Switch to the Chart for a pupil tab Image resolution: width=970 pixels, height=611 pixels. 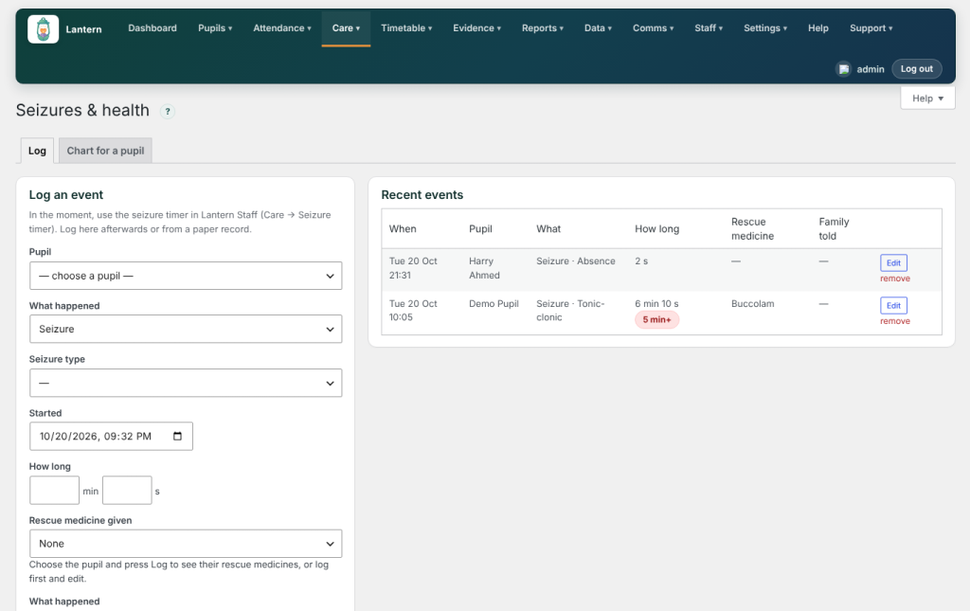tap(105, 151)
